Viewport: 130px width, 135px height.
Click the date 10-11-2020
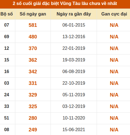coord(74,118)
